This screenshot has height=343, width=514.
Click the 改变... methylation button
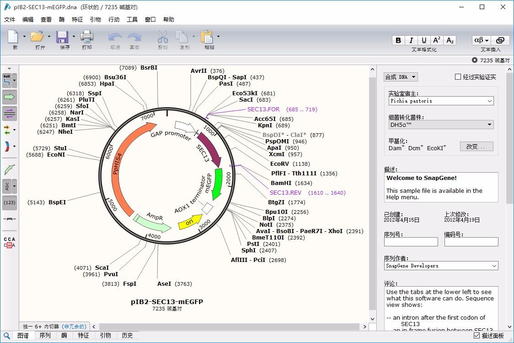pyautogui.click(x=477, y=147)
